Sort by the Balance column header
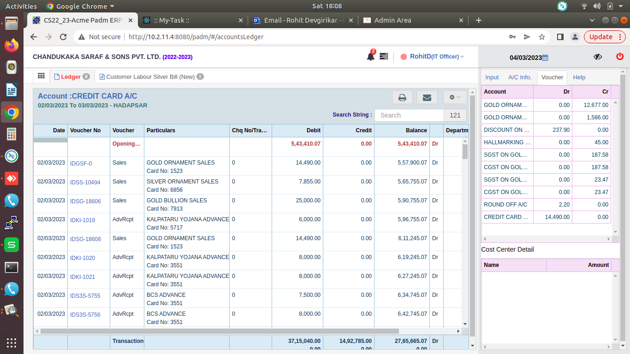 point(402,130)
